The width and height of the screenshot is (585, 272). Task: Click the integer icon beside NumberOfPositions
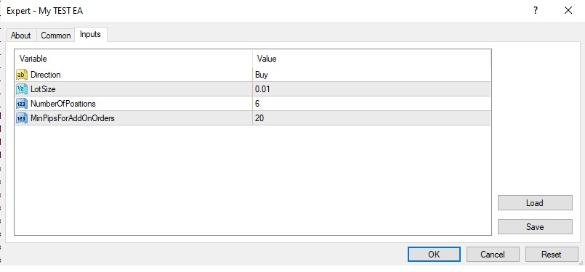(x=22, y=104)
